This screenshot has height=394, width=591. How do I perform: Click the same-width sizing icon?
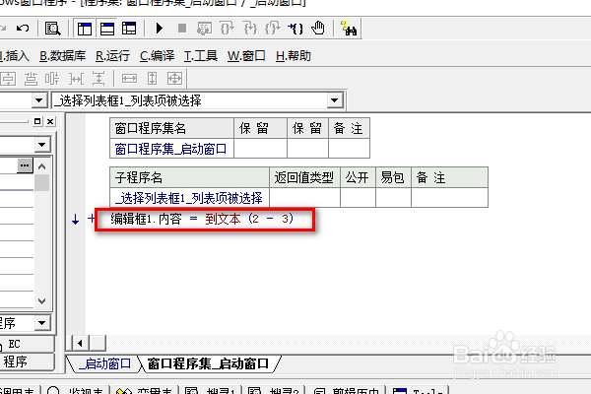pos(129,79)
